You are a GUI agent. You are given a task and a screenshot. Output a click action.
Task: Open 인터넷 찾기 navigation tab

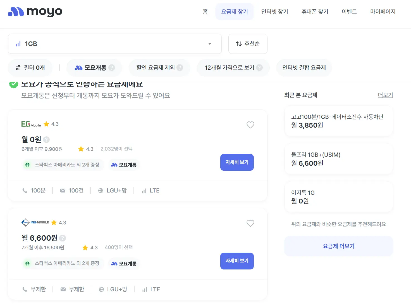275,11
